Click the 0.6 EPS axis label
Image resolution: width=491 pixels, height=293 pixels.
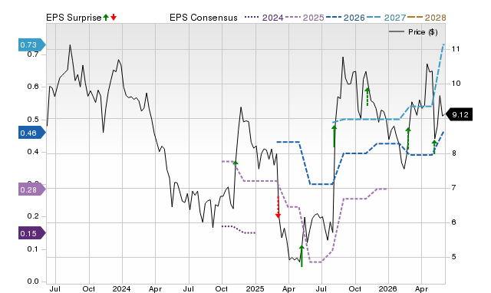click(x=33, y=87)
